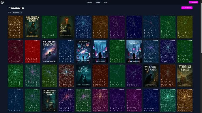This screenshot has height=113, width=202.
Task: Open The Shadow of the Serpent's Mask project
Action: [49, 100]
